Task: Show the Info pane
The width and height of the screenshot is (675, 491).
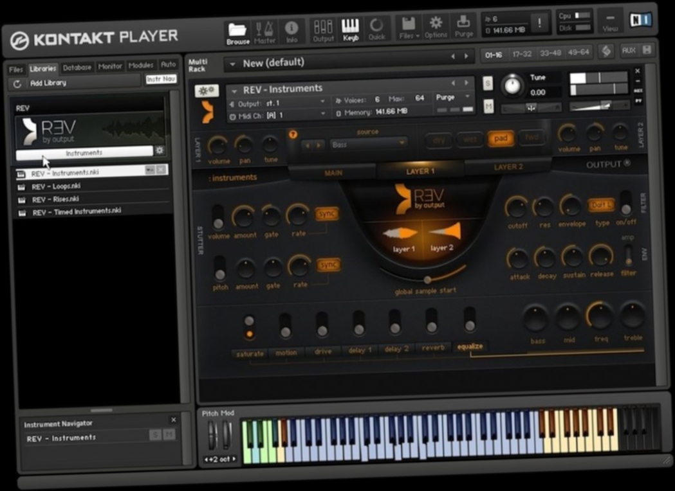Action: pos(291,31)
